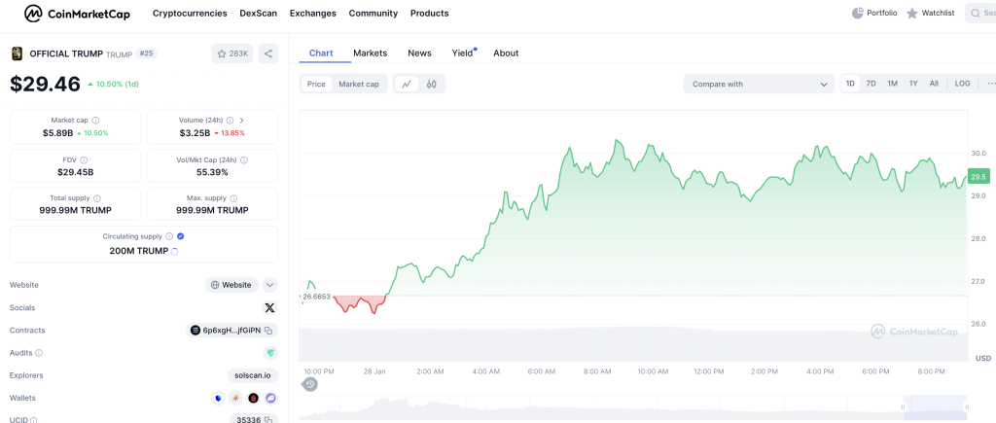The height and width of the screenshot is (423, 996).
Task: Click FDV info icon
Action: point(84,160)
